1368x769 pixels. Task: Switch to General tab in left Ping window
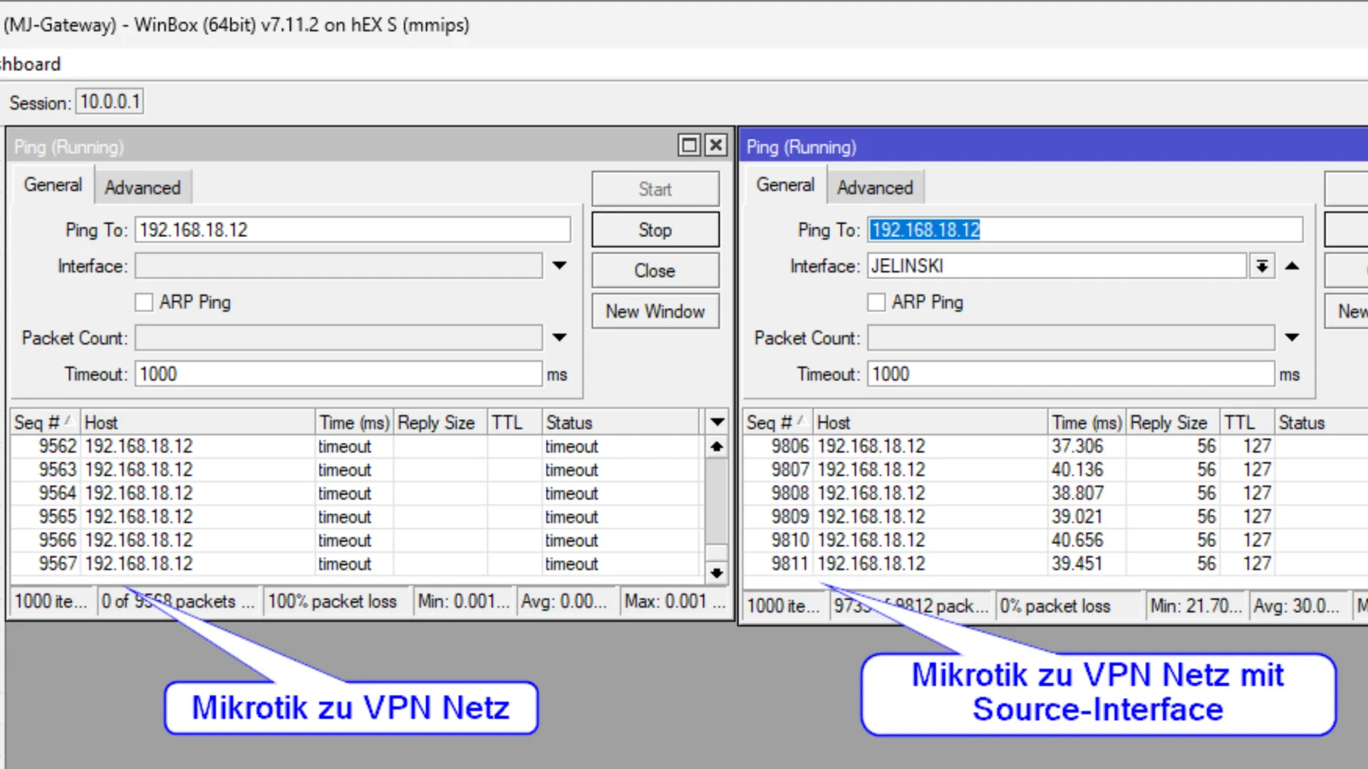point(53,185)
